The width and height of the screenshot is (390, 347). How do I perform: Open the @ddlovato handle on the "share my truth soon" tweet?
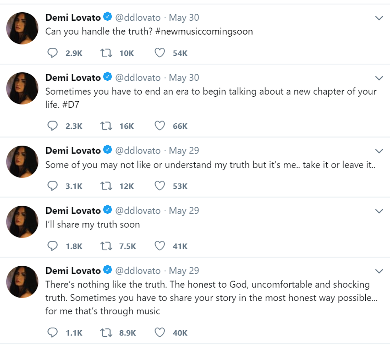pyautogui.click(x=138, y=211)
